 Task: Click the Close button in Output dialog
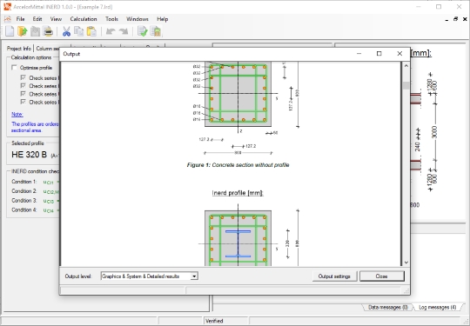(x=382, y=276)
